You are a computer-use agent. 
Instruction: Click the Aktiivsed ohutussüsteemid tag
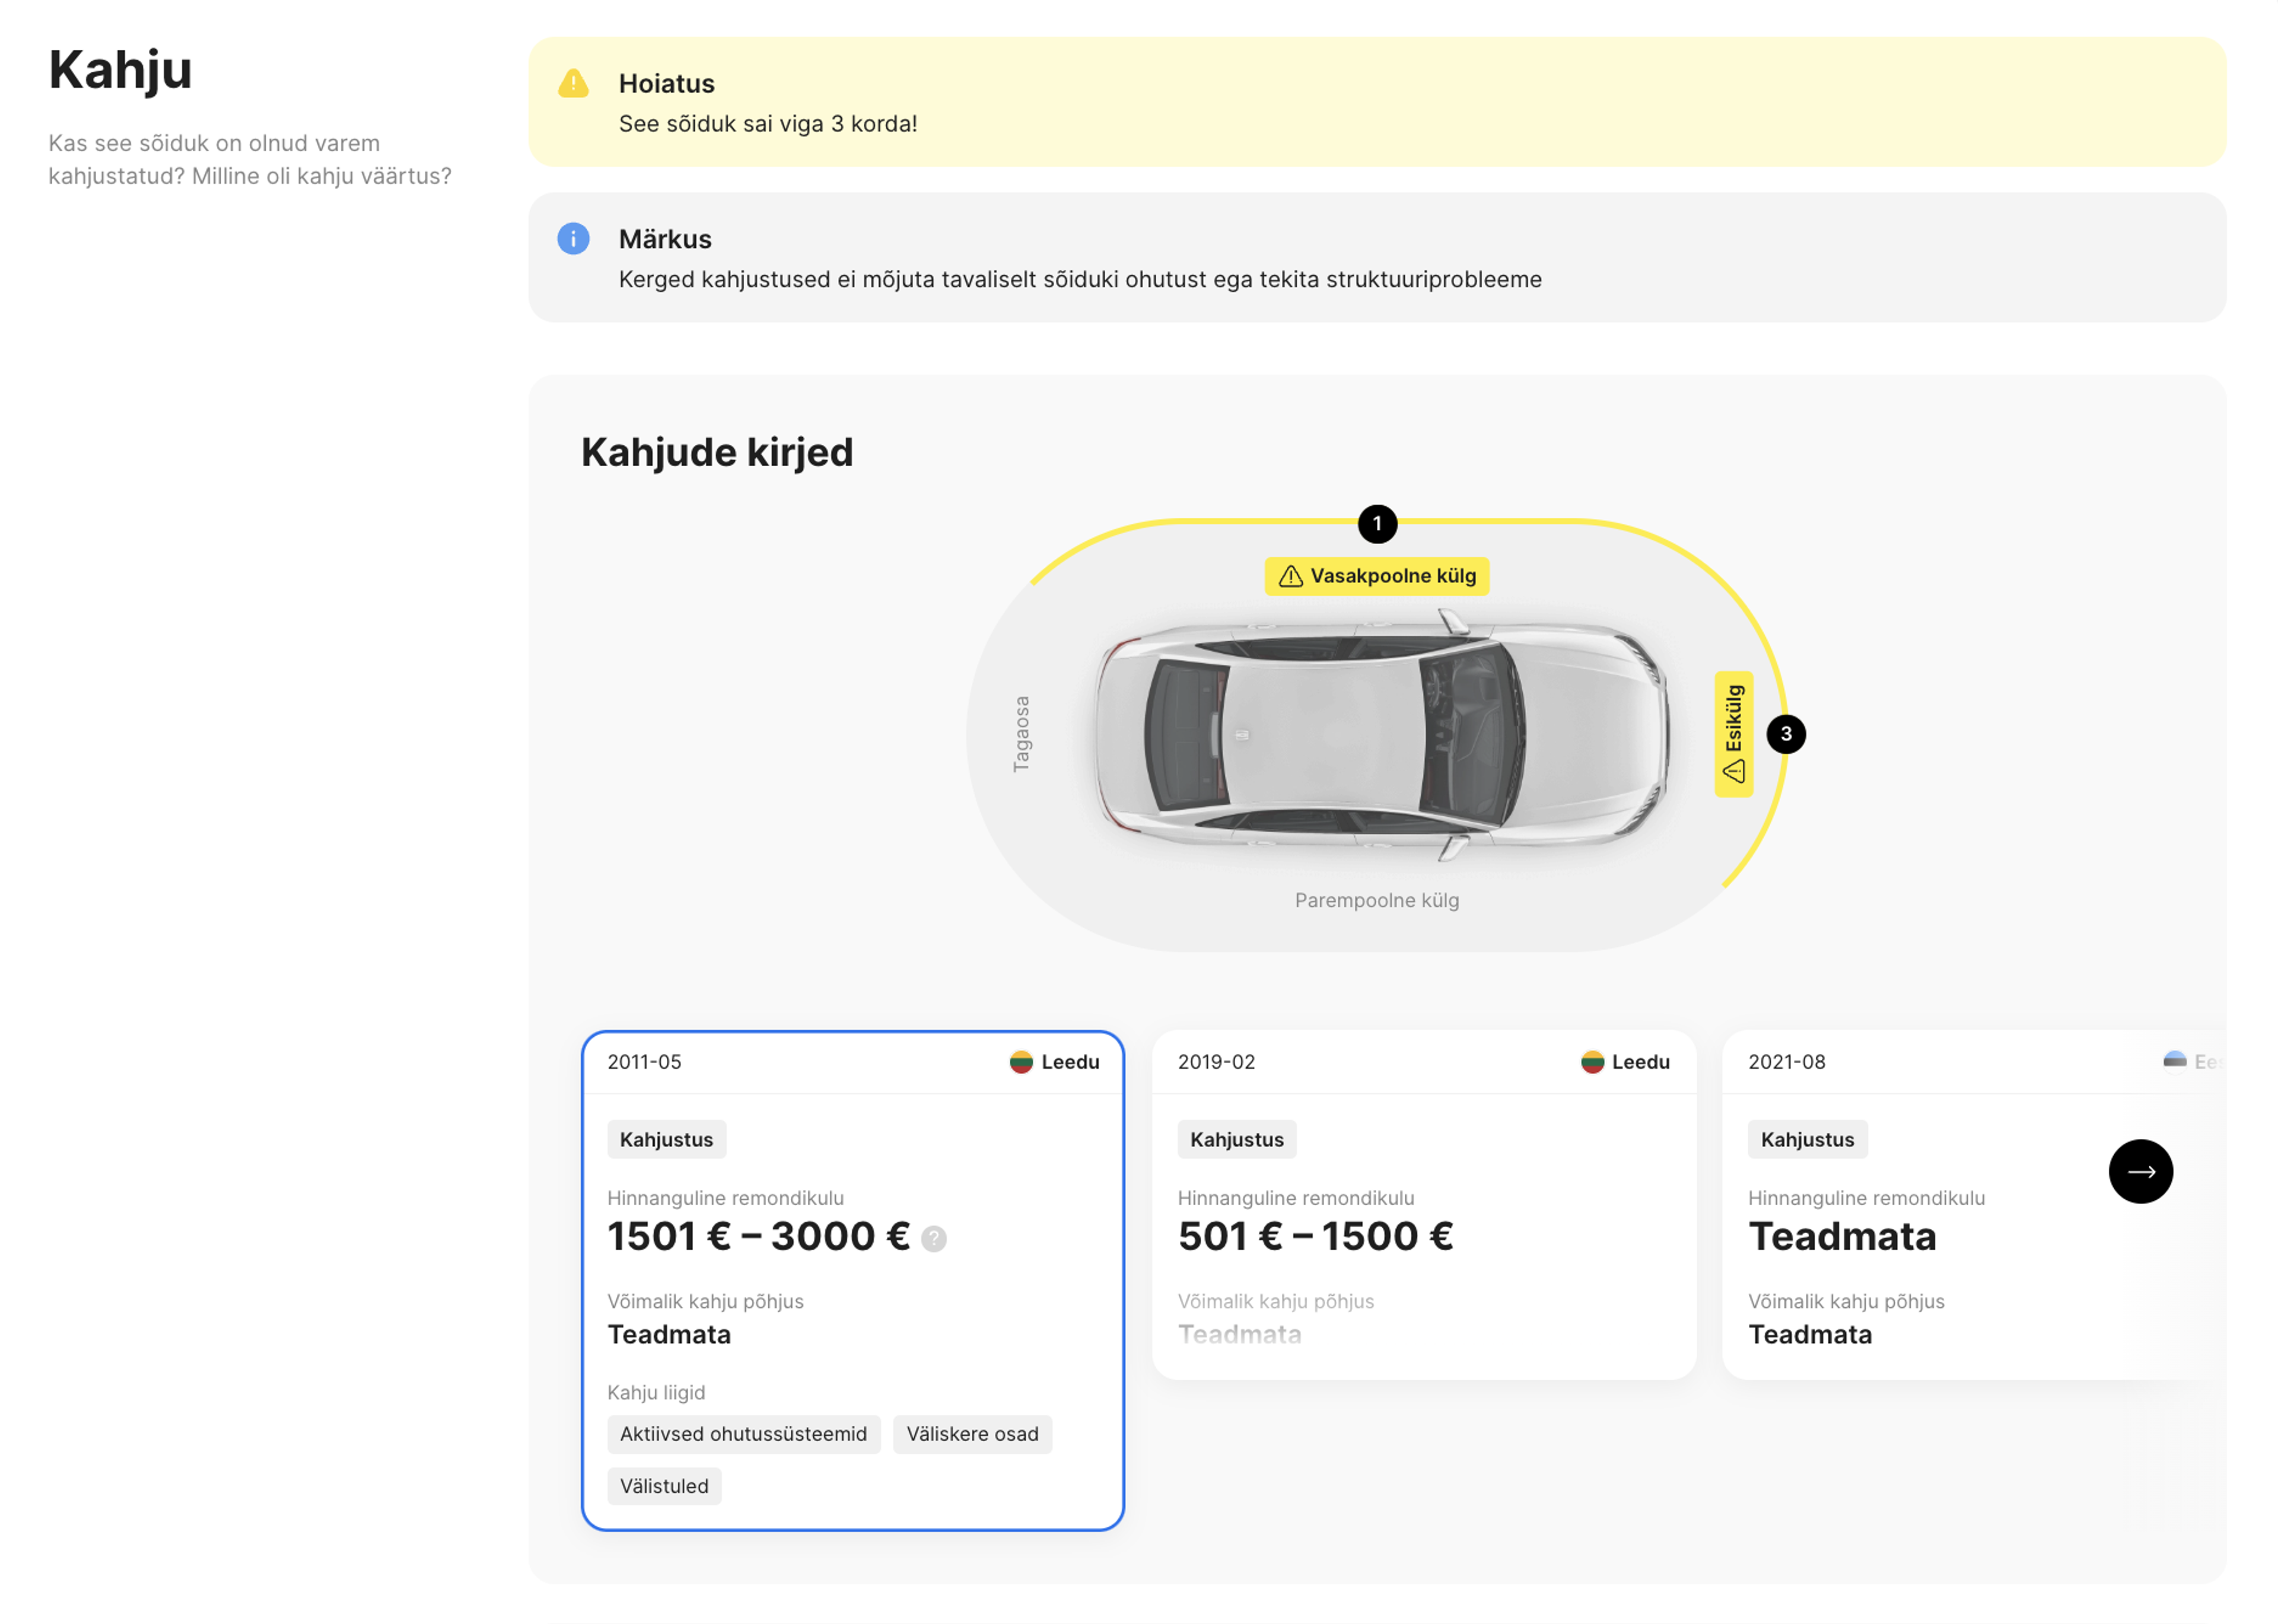coord(743,1433)
